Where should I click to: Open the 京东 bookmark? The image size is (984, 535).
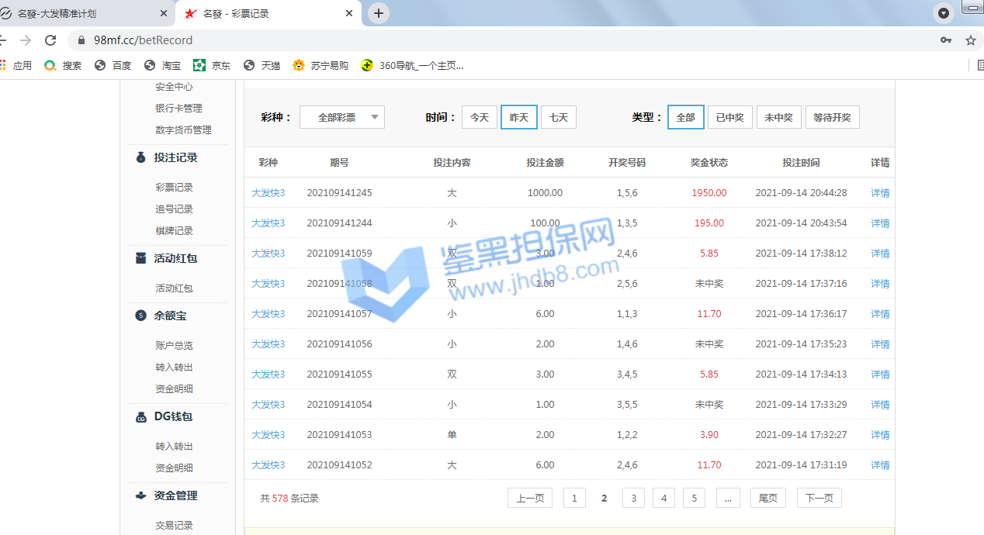pyautogui.click(x=212, y=66)
